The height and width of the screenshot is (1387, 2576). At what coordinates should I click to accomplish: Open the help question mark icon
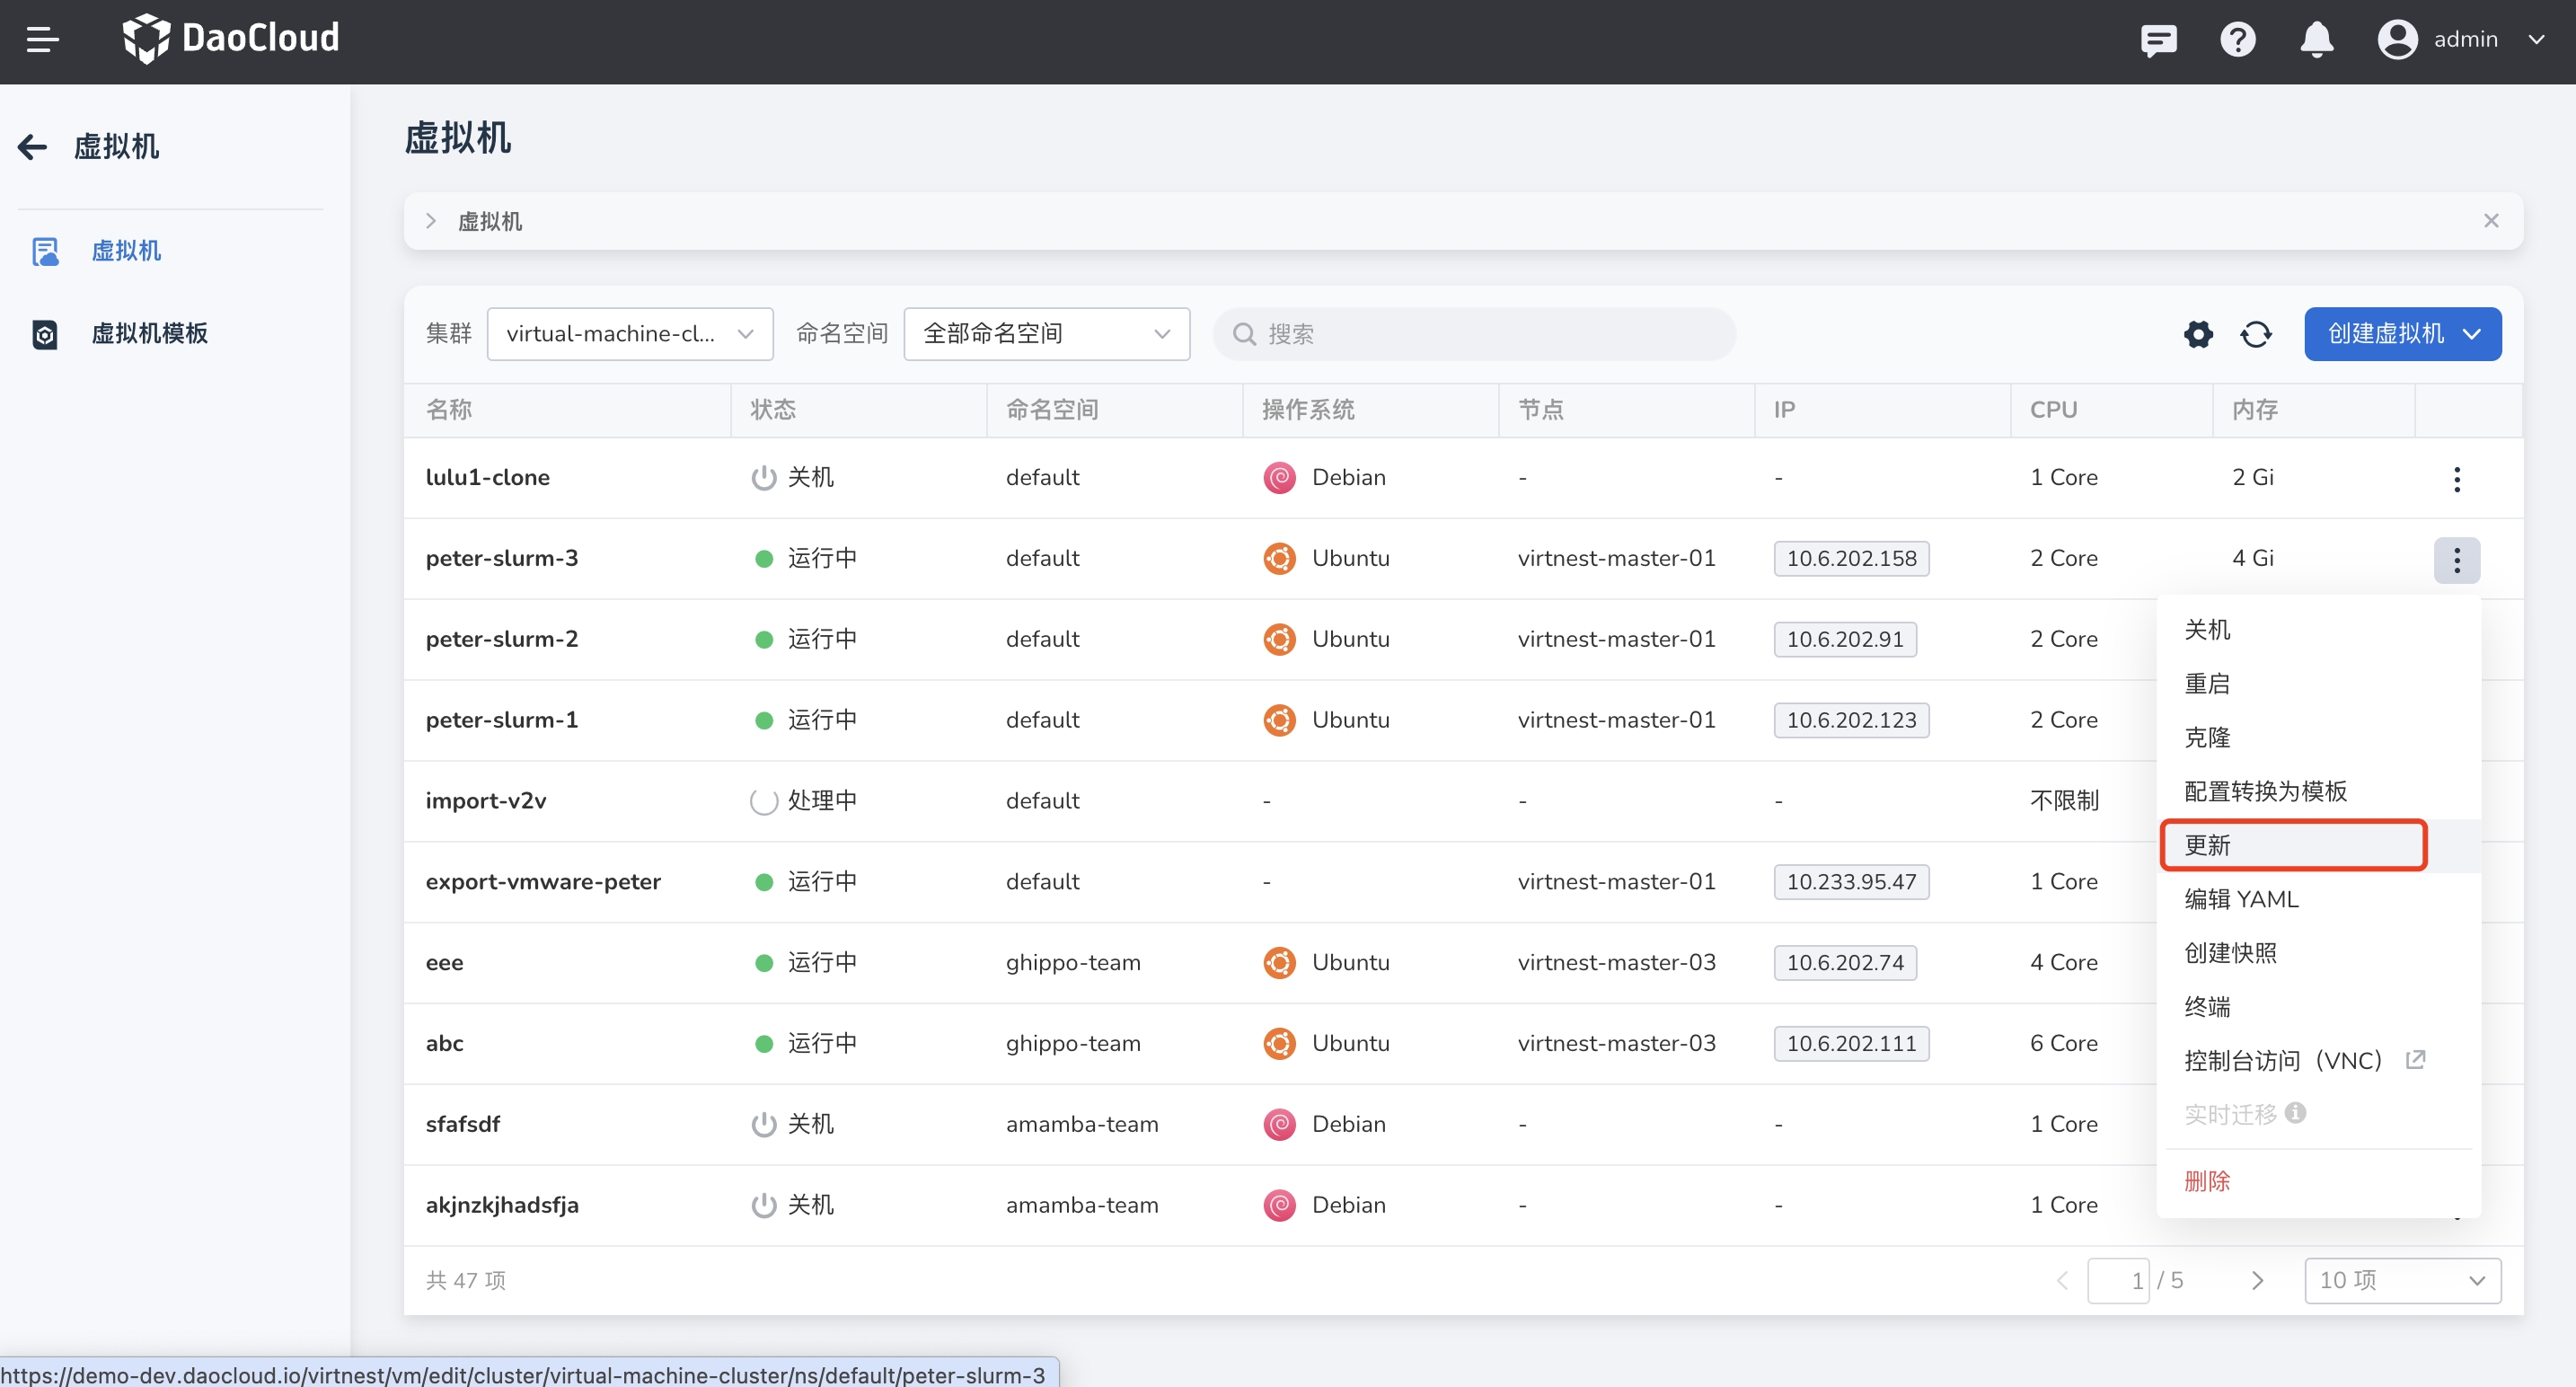pos(2237,40)
